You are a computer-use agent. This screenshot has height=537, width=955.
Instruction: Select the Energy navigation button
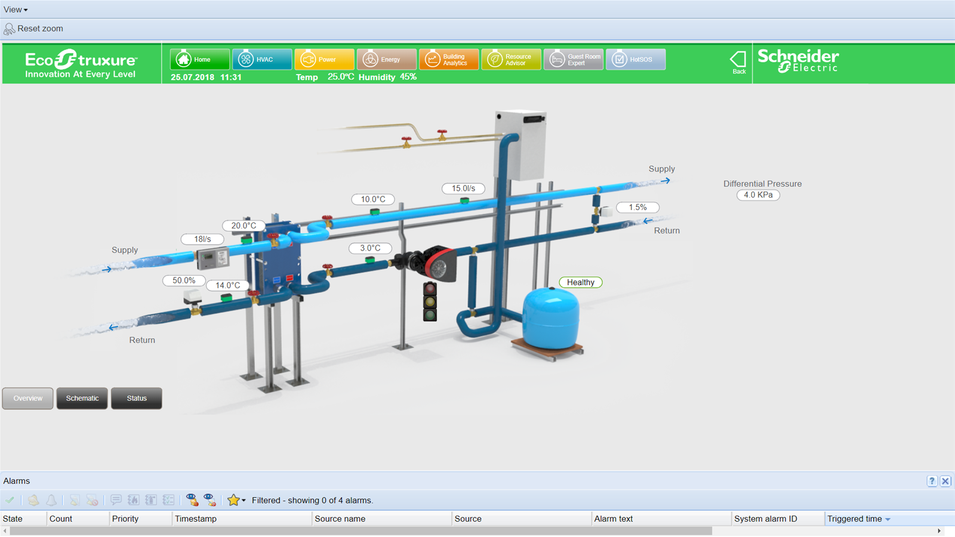pyautogui.click(x=386, y=60)
